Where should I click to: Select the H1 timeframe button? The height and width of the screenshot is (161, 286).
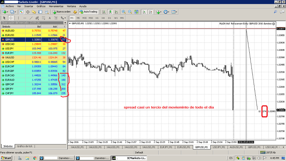[x=97, y=18]
